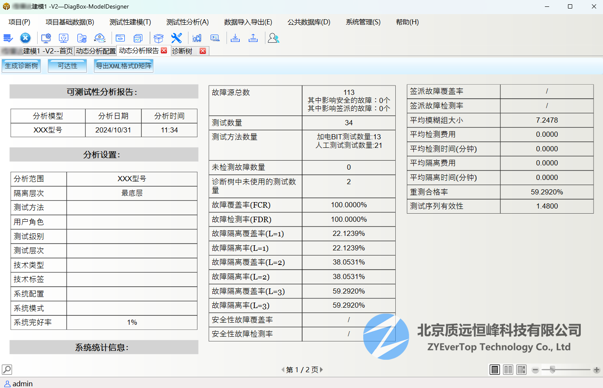
Task: Click the 故障覆盖率(FCR) row label
Action: (241, 205)
